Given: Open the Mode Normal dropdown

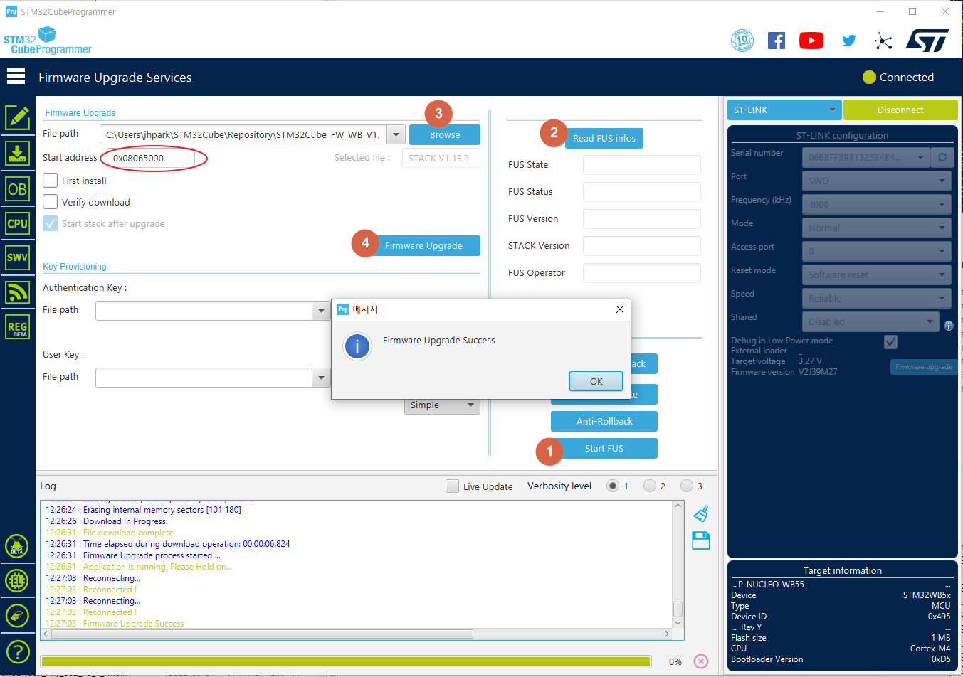Looking at the screenshot, I should (877, 228).
